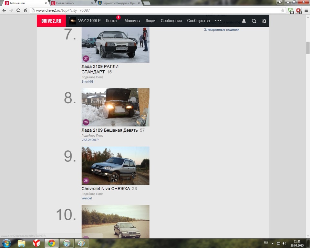Click purple 26 badge on Chevrolet Niva

(x=86, y=181)
